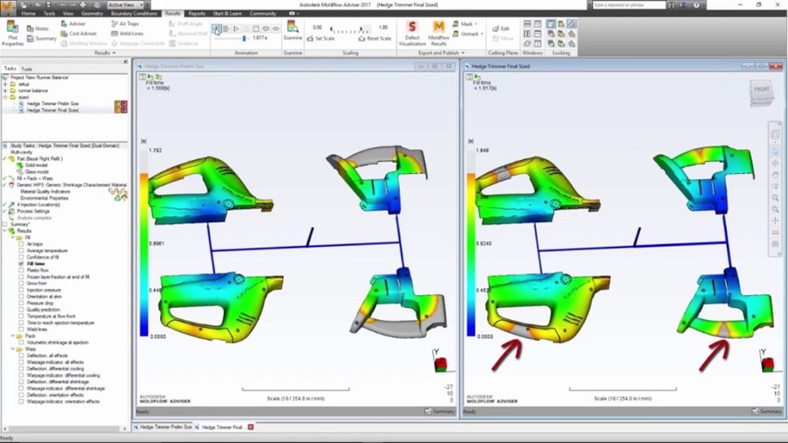Switch to the Geometry ribbon tab
This screenshot has height=443, width=788.
pos(92,14)
